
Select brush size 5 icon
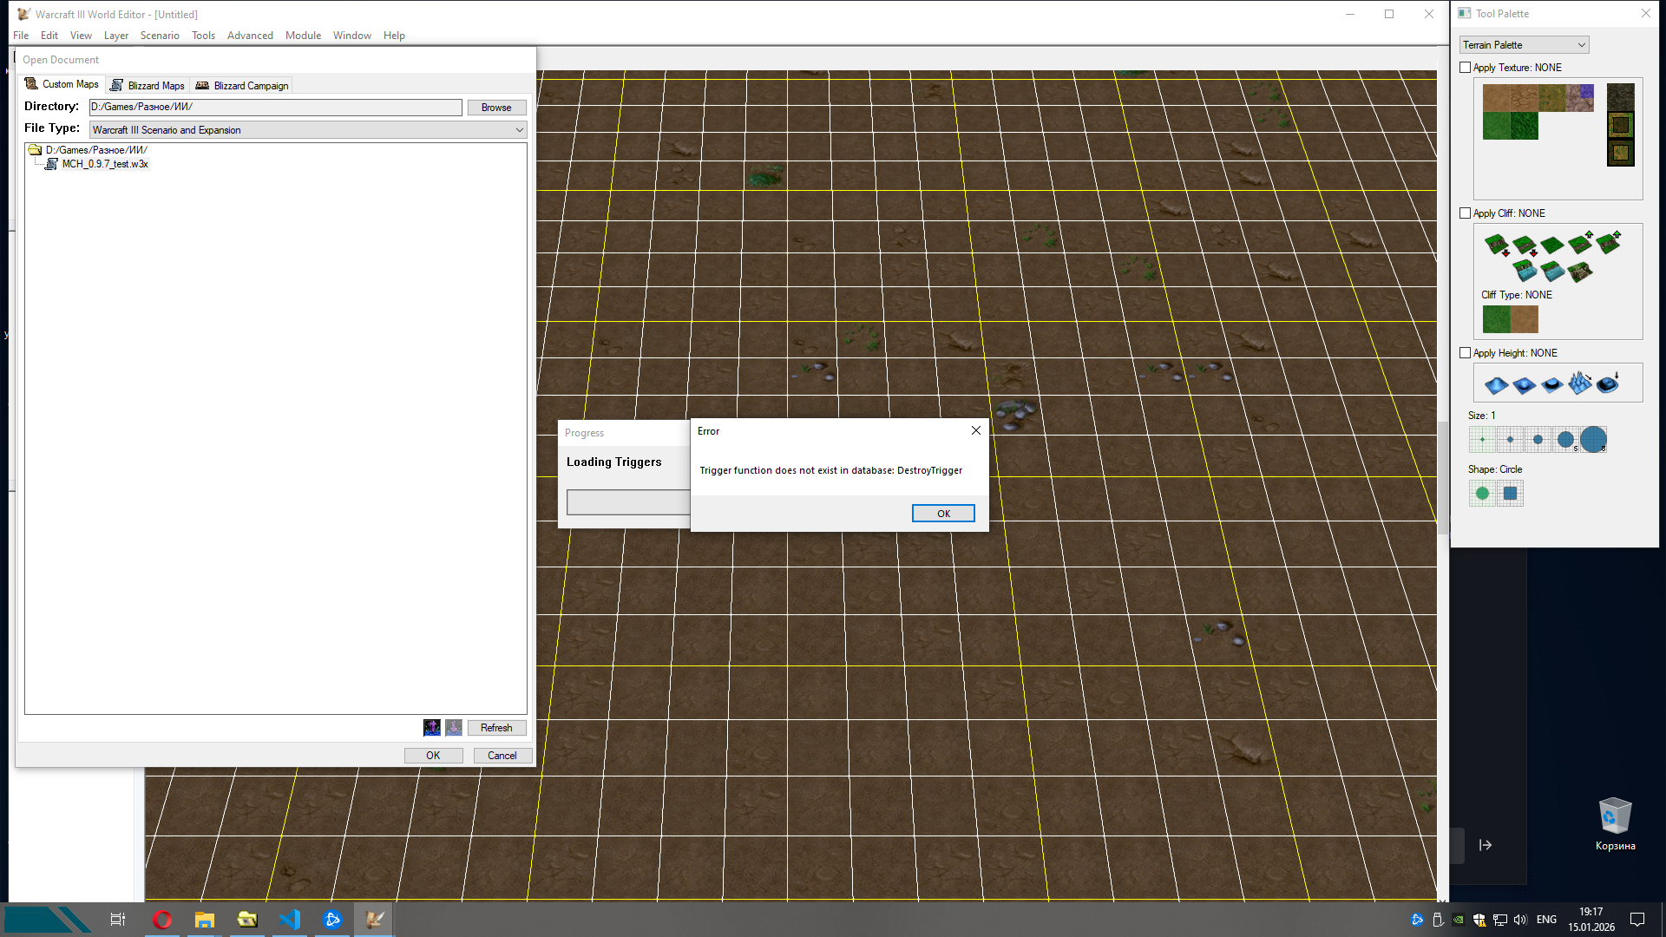[x=1565, y=440]
